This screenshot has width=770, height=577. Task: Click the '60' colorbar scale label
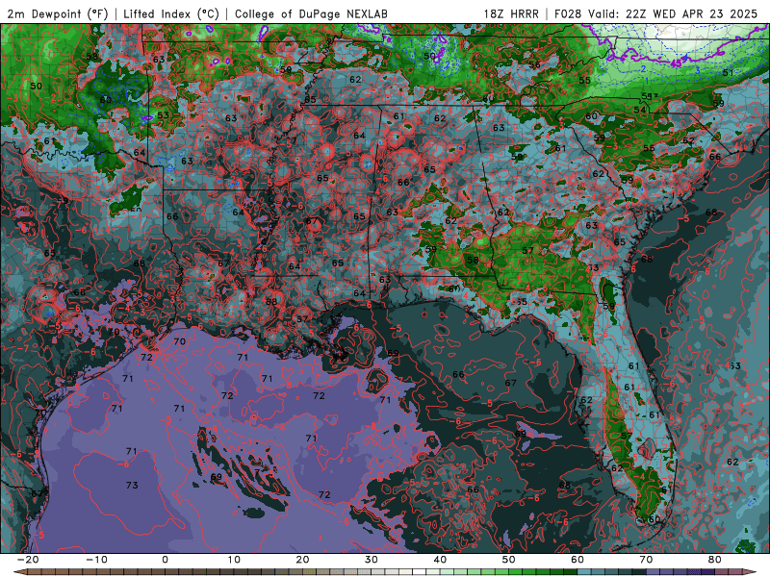pos(577,560)
